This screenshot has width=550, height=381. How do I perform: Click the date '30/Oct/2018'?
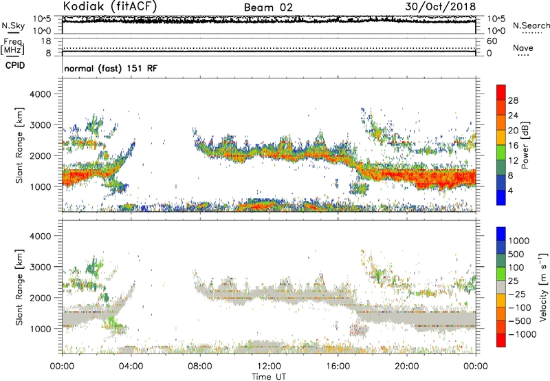pos(441,7)
